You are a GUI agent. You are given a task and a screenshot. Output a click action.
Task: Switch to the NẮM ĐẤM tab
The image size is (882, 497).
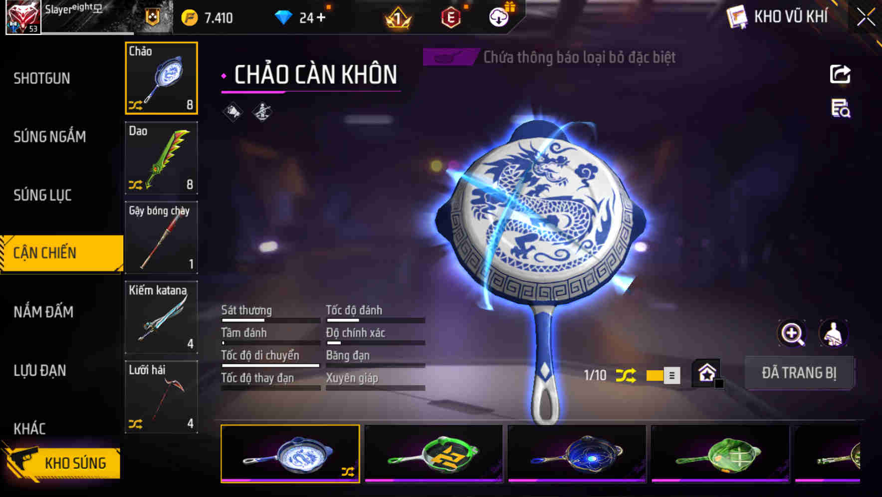[x=43, y=312]
